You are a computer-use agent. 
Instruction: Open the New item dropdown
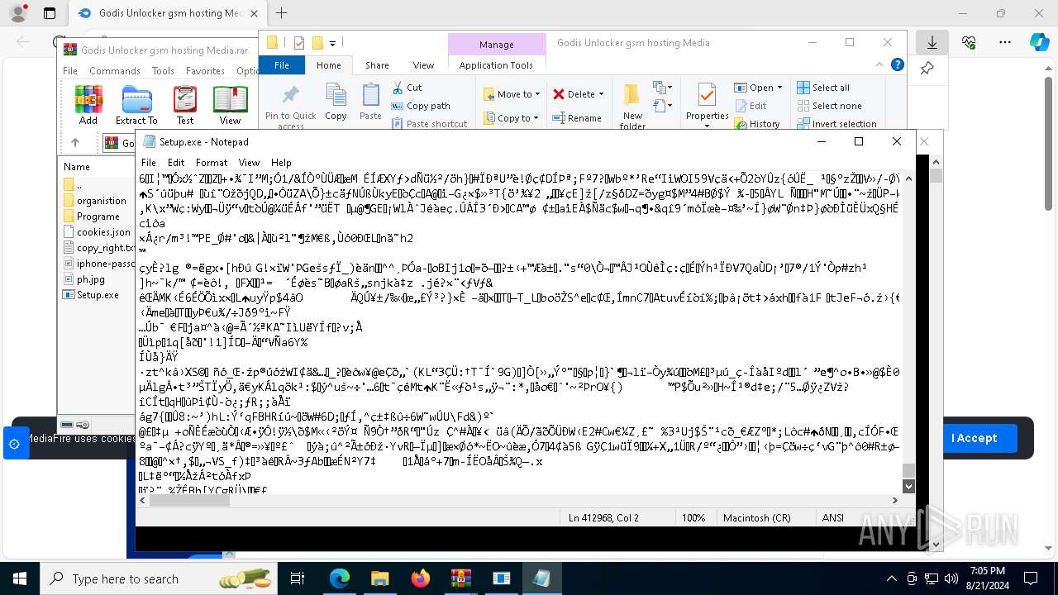pyautogui.click(x=661, y=88)
